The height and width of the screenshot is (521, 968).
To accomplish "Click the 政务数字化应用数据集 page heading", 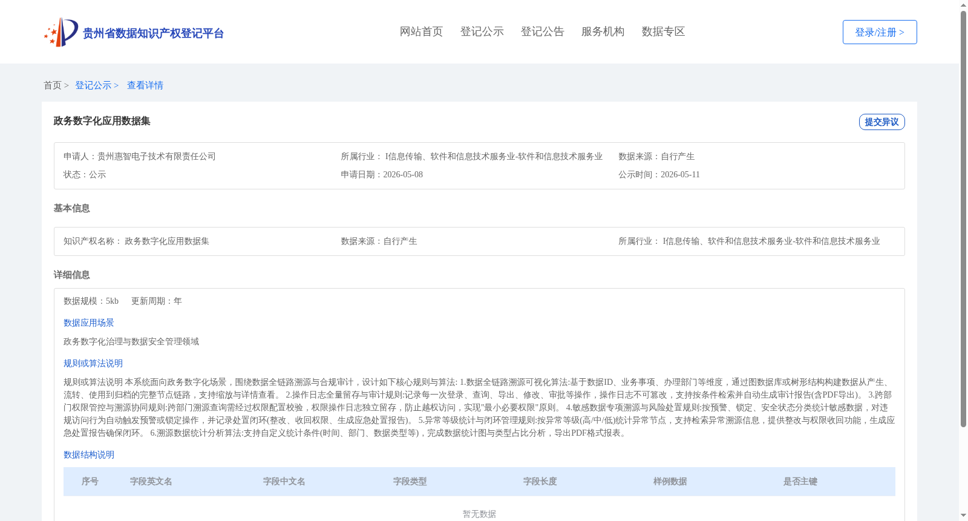I will tap(102, 121).
